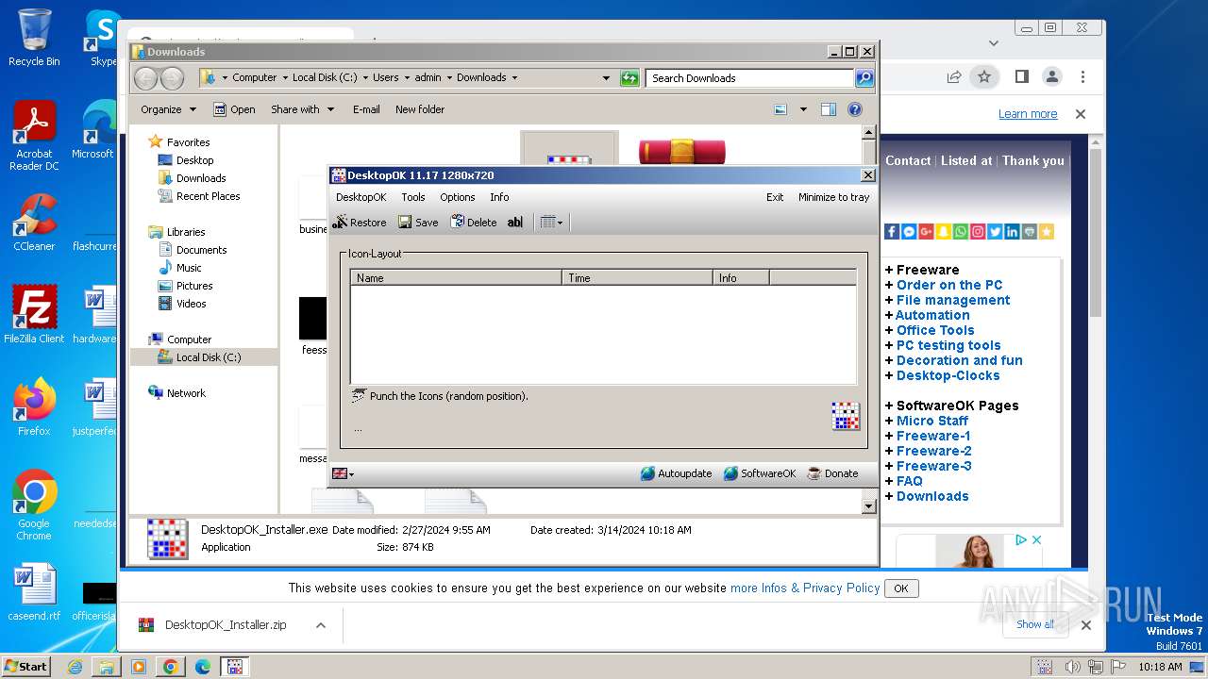
Task: Click the Explorer help question mark icon
Action: [x=855, y=109]
